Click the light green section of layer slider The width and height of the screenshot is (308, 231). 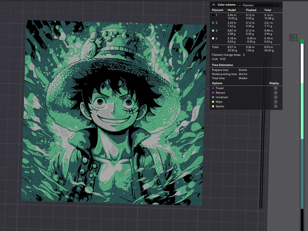(x=302, y=111)
